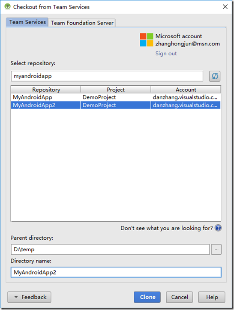Screen dimensions: 234x310
Task: Click the Cancel button
Action: point(180,297)
